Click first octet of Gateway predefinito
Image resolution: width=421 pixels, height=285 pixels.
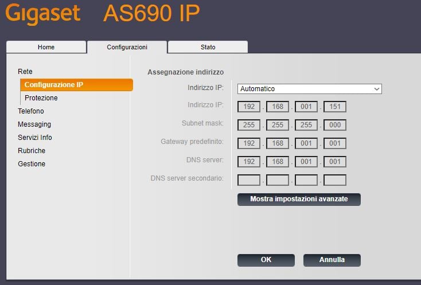click(249, 143)
